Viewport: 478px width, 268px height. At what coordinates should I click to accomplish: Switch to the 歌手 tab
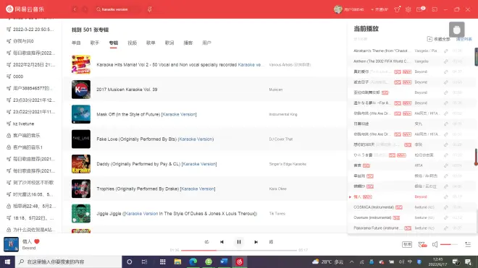(95, 43)
